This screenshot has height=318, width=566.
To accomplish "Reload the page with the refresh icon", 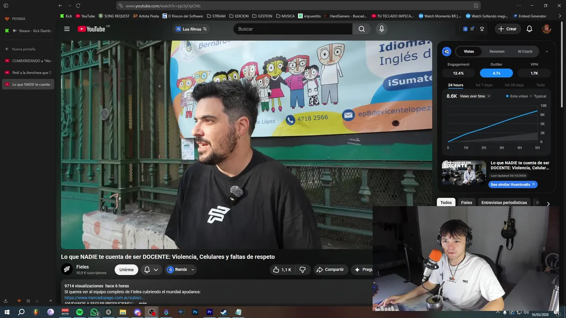I will pyautogui.click(x=78, y=6).
